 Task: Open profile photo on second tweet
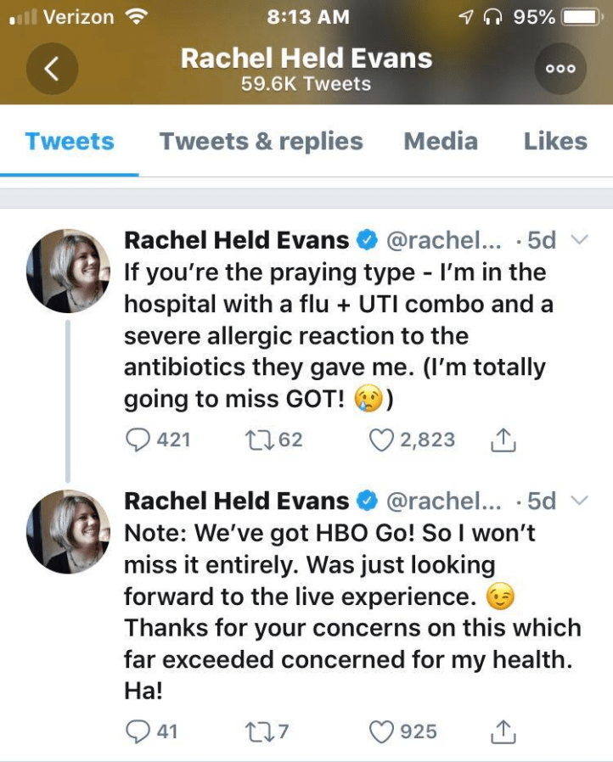coord(68,531)
